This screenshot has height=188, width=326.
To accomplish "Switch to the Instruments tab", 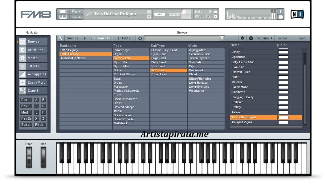I will [100, 38].
